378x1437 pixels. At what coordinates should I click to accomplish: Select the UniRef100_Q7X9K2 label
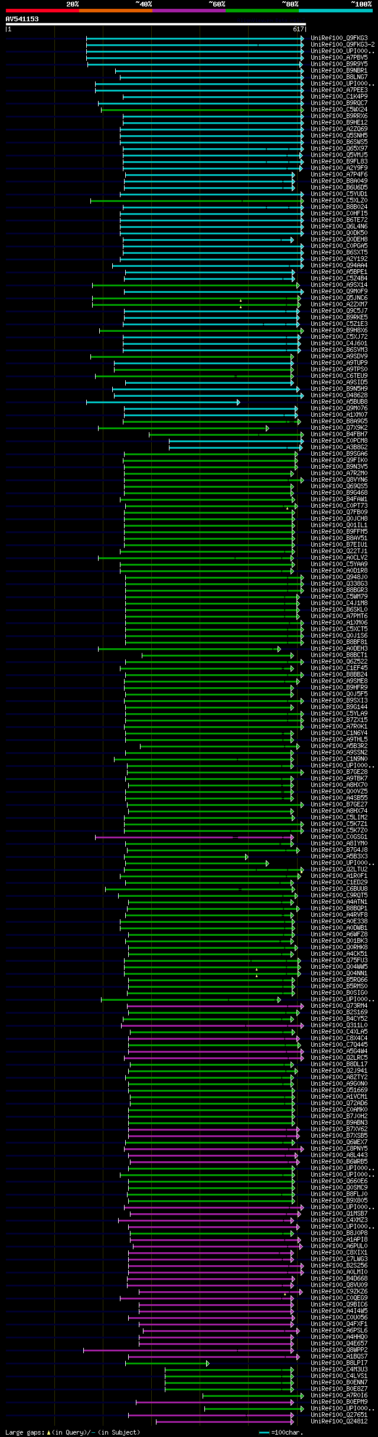tap(339, 428)
